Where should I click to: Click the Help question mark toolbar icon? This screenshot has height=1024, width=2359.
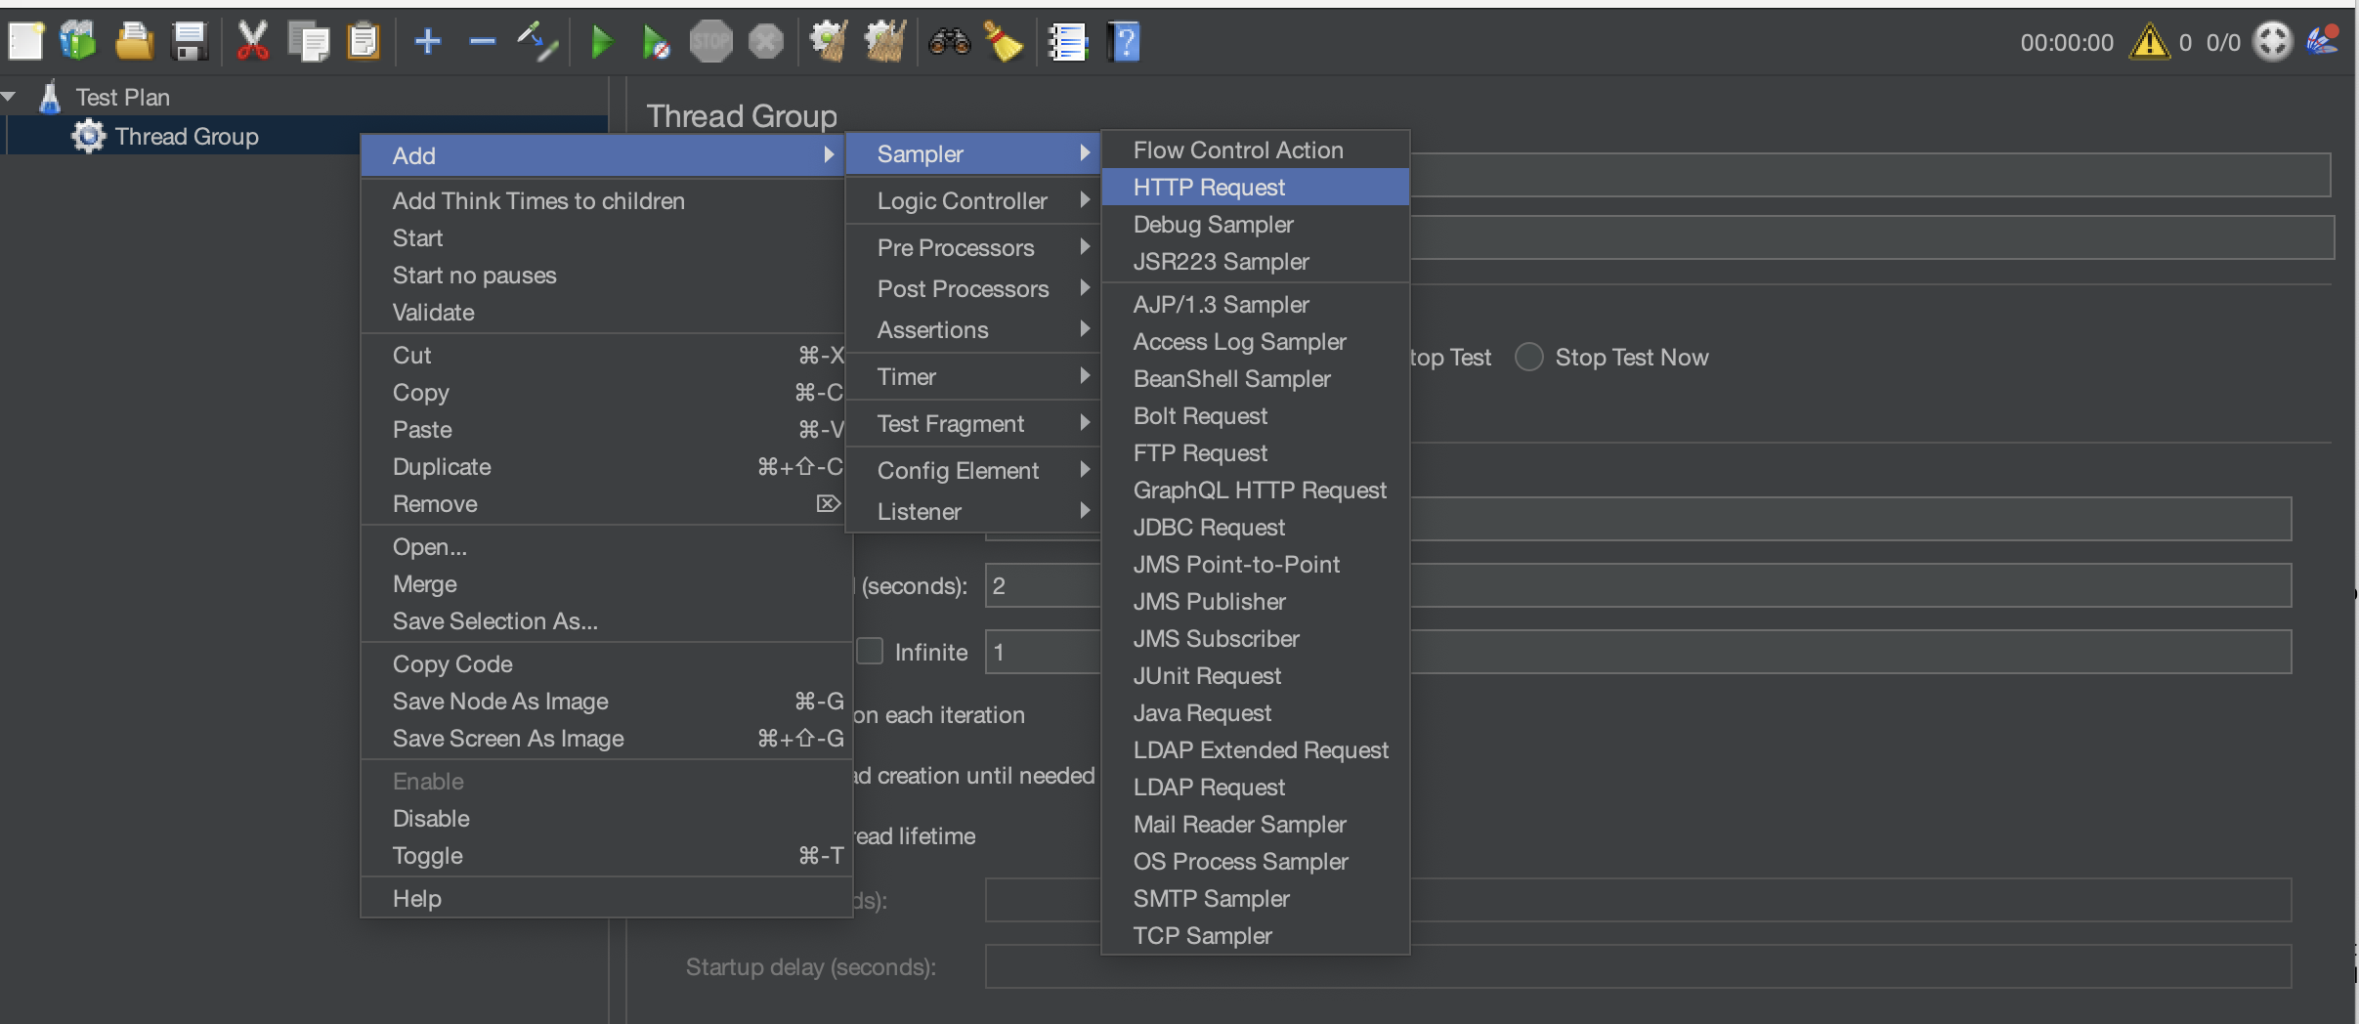point(1124,42)
